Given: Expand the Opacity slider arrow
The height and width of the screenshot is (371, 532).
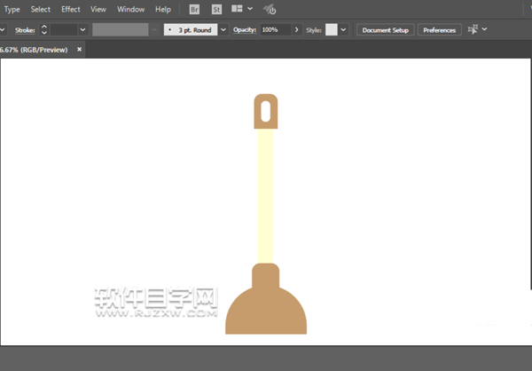Looking at the screenshot, I should pos(296,29).
